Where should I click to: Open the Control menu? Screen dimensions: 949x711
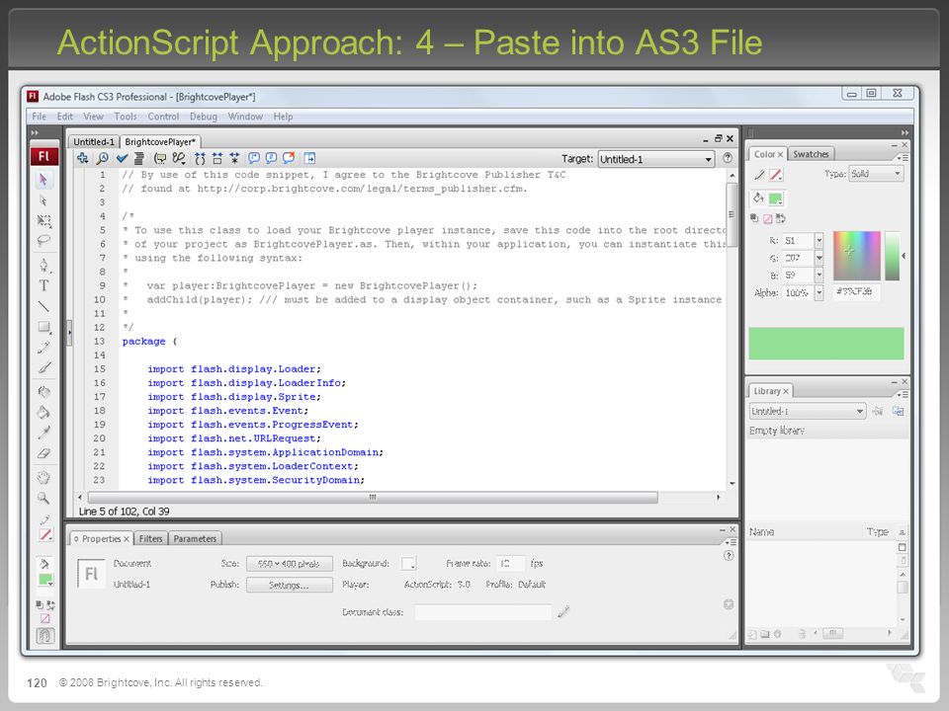[163, 117]
